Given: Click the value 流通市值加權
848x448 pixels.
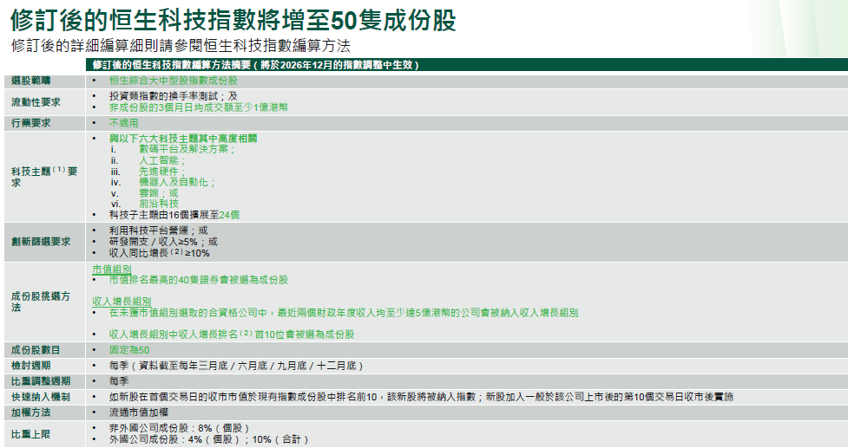Looking at the screenshot, I should [139, 413].
